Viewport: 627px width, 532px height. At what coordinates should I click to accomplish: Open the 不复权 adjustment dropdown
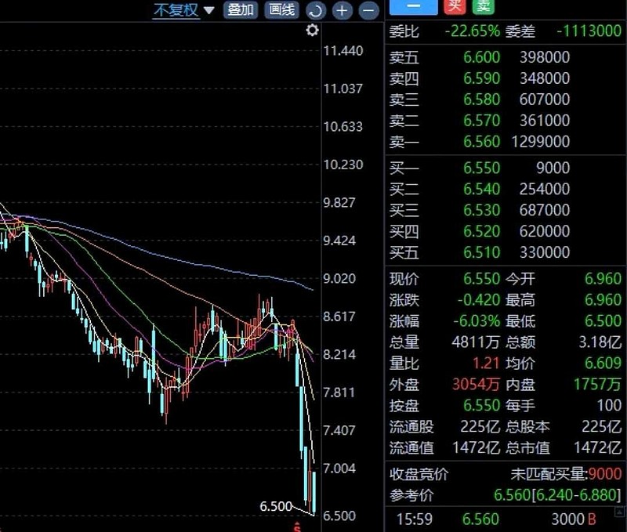[x=184, y=10]
